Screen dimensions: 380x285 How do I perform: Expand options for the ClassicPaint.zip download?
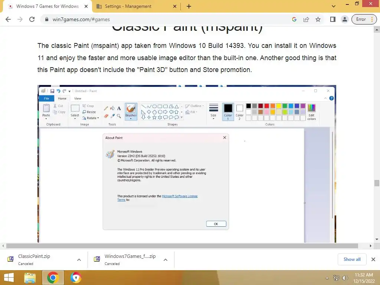(79, 260)
